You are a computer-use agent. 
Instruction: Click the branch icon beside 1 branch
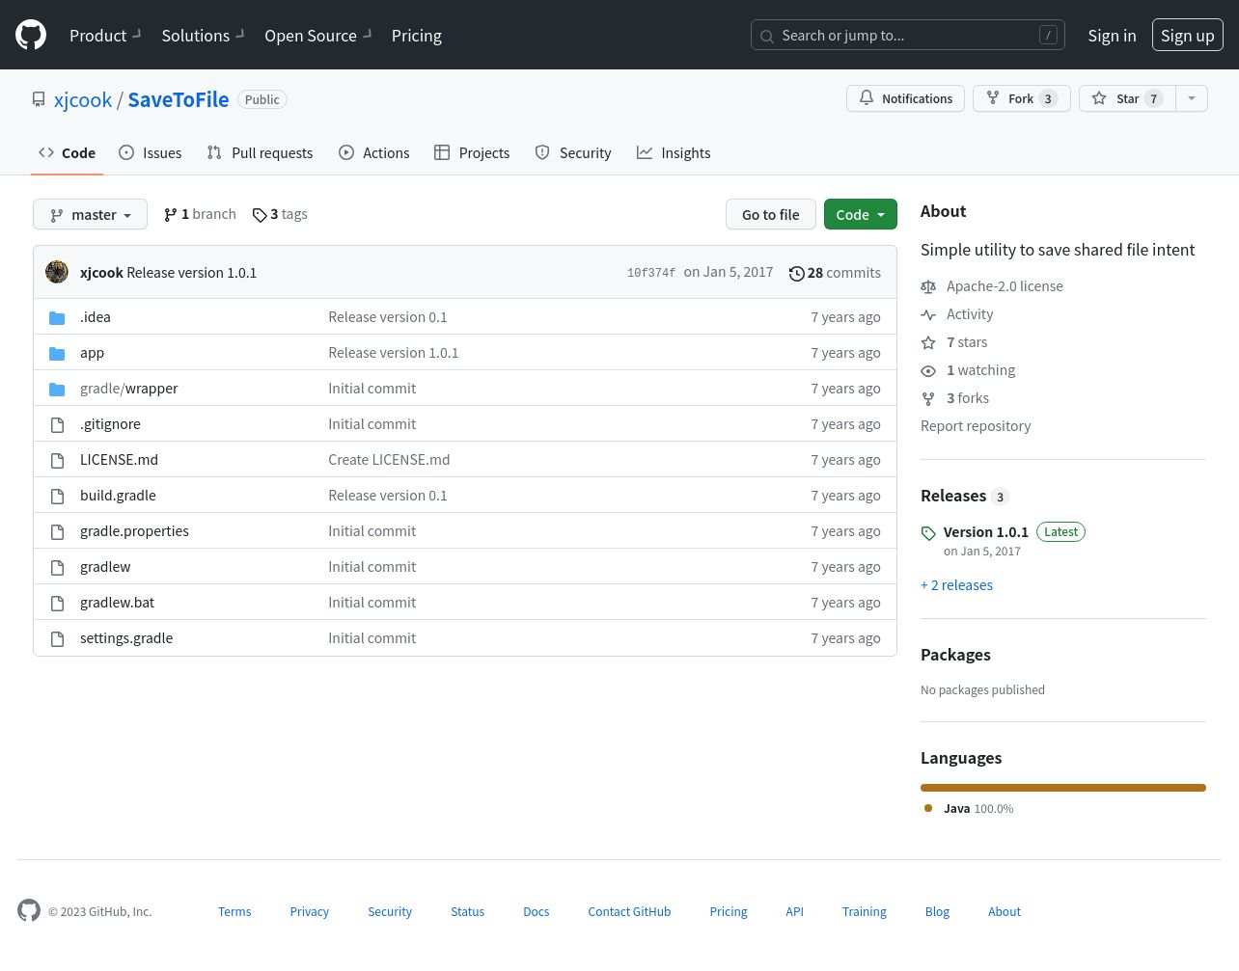pyautogui.click(x=171, y=215)
